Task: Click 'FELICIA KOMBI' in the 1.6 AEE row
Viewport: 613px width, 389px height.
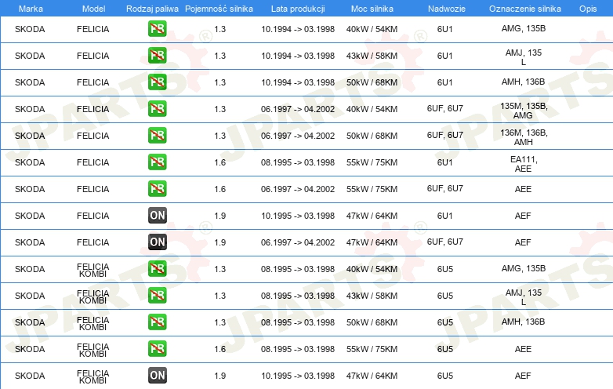Action: (x=93, y=350)
